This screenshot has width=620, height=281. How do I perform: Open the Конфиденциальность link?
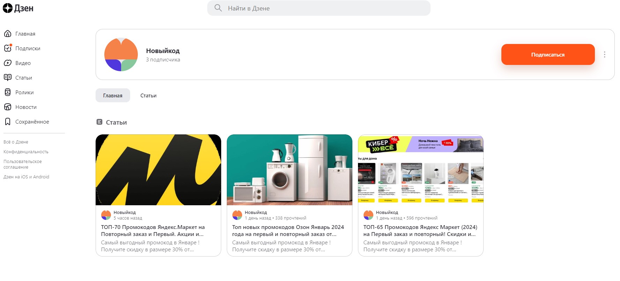click(26, 152)
